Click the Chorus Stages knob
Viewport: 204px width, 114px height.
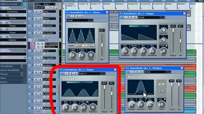pyautogui.click(x=91, y=55)
